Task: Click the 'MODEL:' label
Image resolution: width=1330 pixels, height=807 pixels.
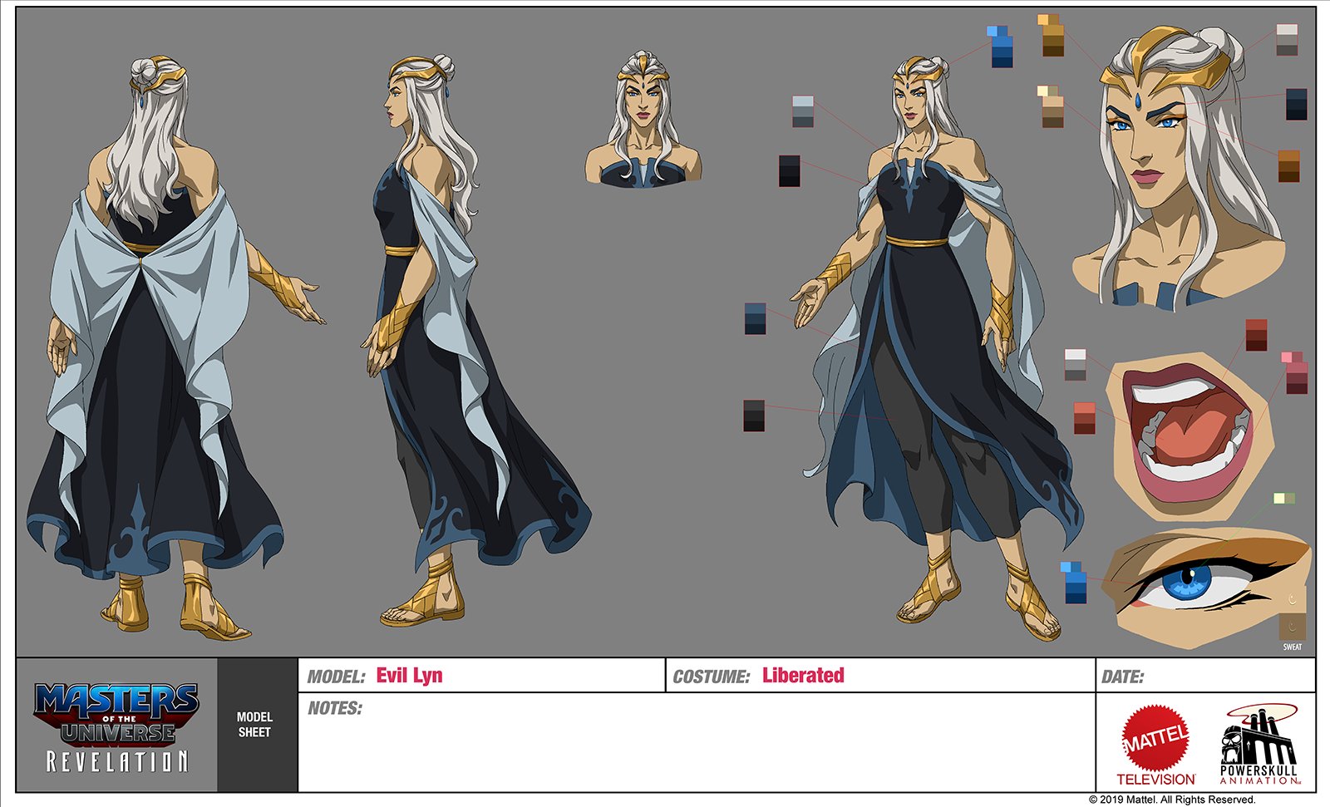Action: pos(336,677)
